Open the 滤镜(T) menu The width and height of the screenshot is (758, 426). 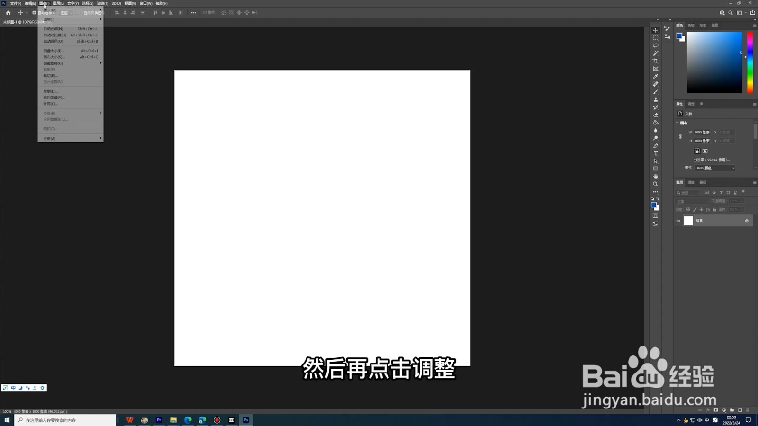102,3
